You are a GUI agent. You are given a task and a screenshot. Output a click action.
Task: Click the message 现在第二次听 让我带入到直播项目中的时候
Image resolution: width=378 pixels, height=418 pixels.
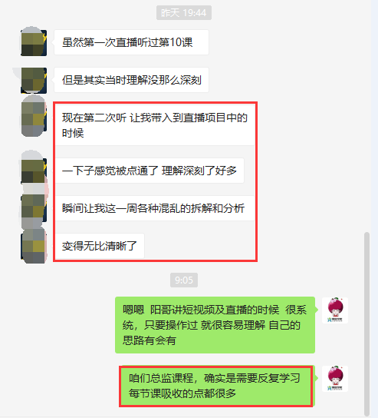(x=155, y=125)
